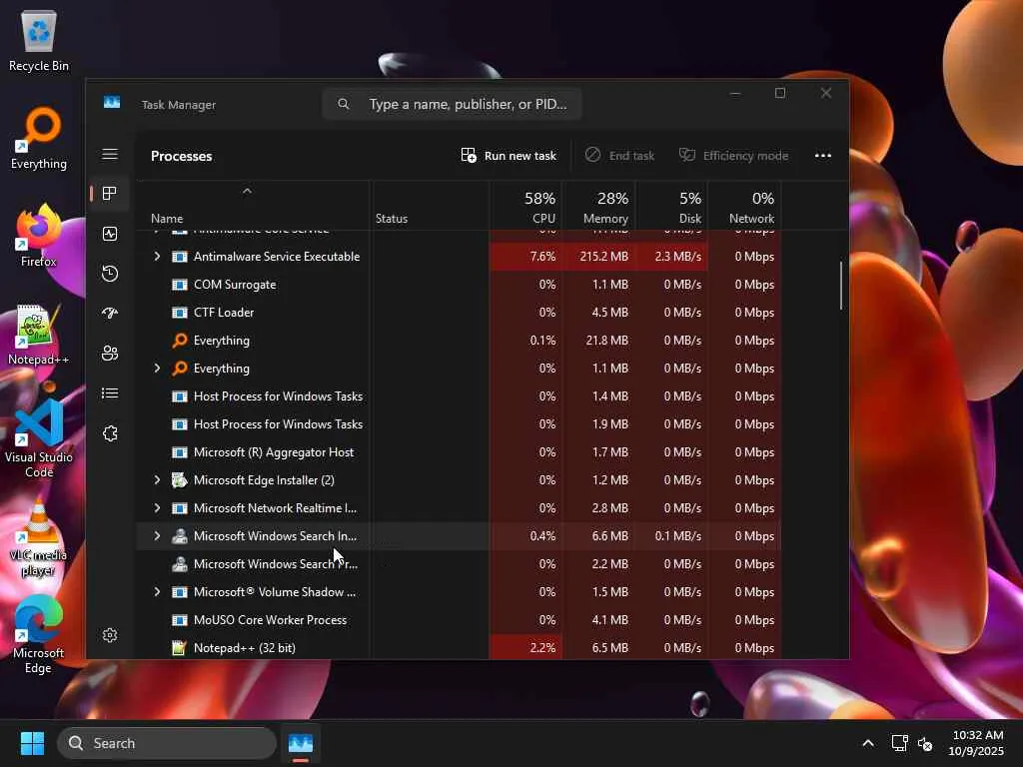The width and height of the screenshot is (1023, 767).
Task: Select the COM Surrogate process row
Action: coord(458,285)
